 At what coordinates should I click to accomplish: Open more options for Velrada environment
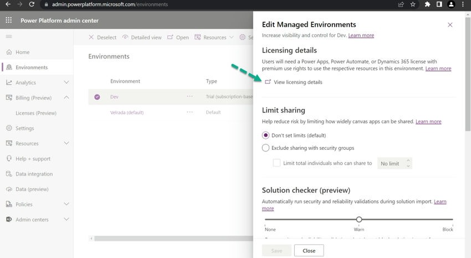point(190,112)
